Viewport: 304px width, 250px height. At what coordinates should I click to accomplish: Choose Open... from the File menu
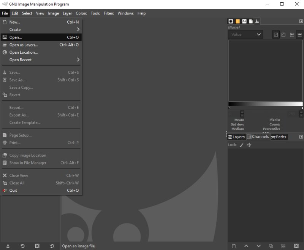coord(41,37)
